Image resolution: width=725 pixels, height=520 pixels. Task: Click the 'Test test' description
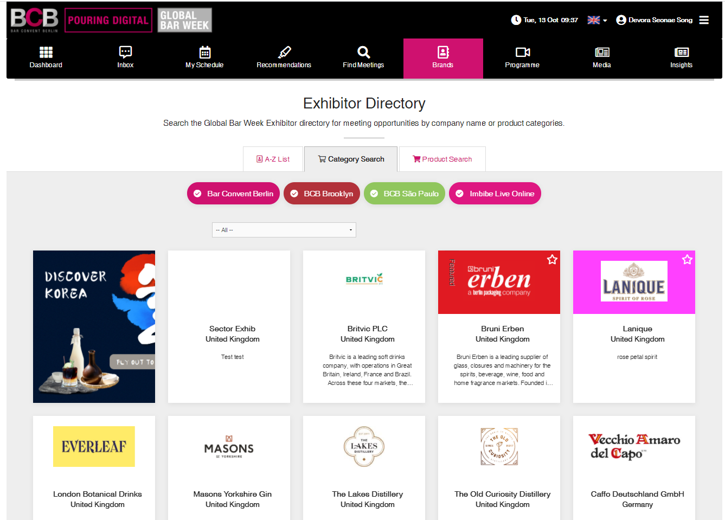point(232,357)
